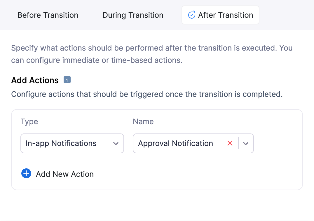Switch to the During Transition tab

tap(133, 15)
